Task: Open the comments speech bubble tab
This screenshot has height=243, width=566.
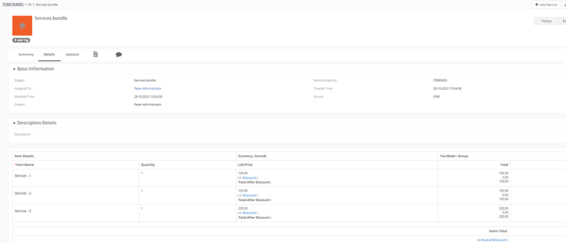Action: pos(119,55)
